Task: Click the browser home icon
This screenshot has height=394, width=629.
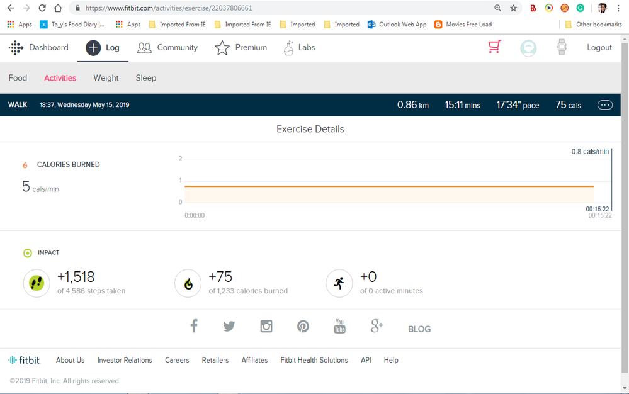Action: pyautogui.click(x=58, y=8)
